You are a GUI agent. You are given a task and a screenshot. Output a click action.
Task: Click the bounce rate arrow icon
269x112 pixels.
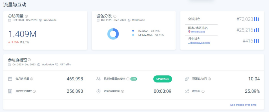point(187,91)
